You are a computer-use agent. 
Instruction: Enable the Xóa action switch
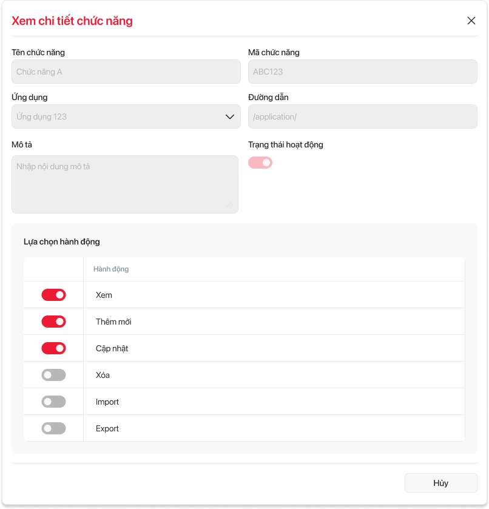pyautogui.click(x=53, y=375)
